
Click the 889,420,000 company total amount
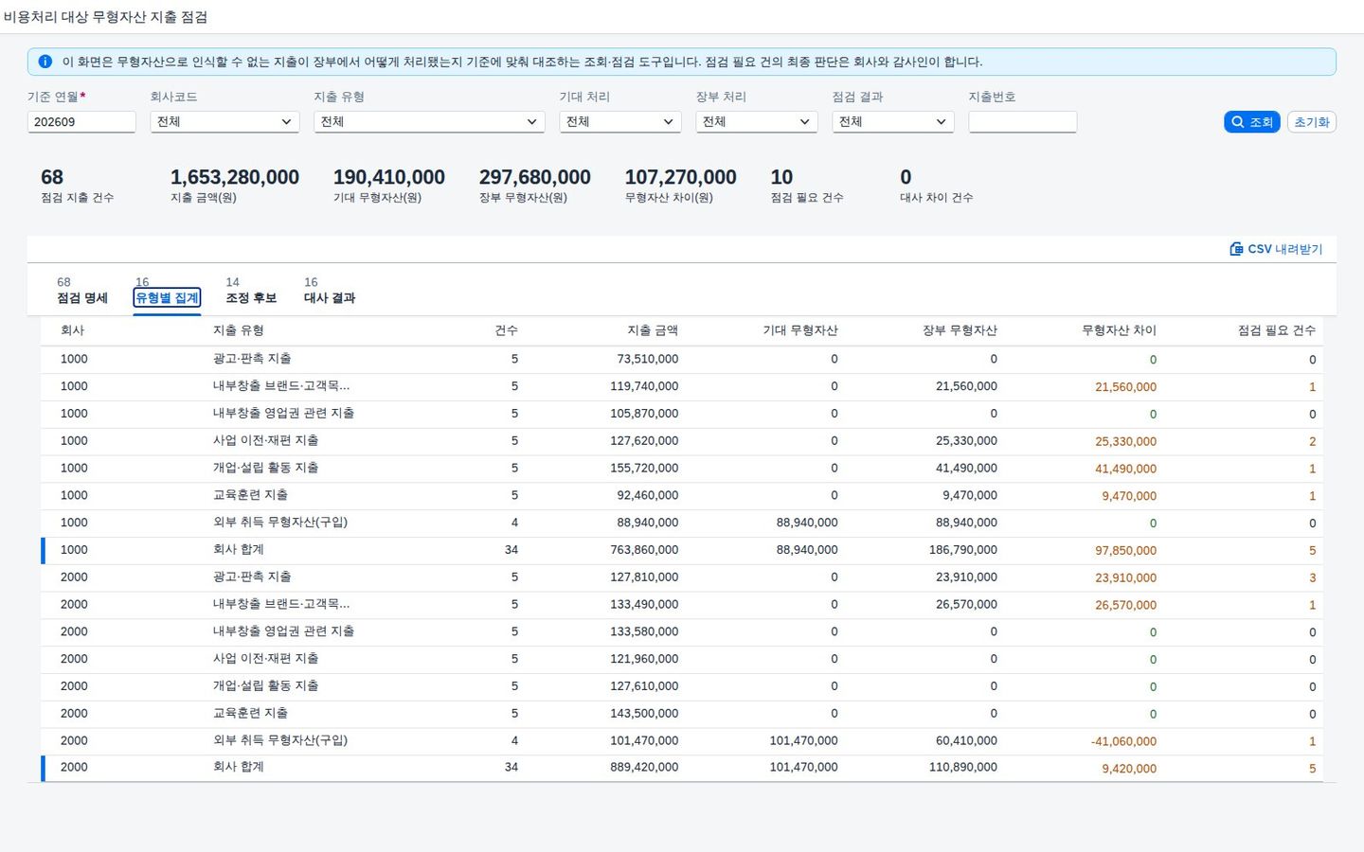point(644,768)
